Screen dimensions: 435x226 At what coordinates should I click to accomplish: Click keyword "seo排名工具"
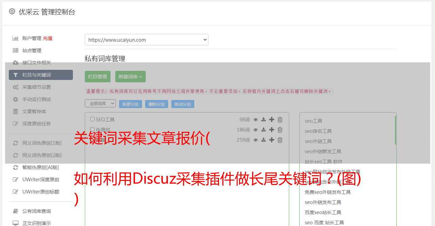click(318, 131)
